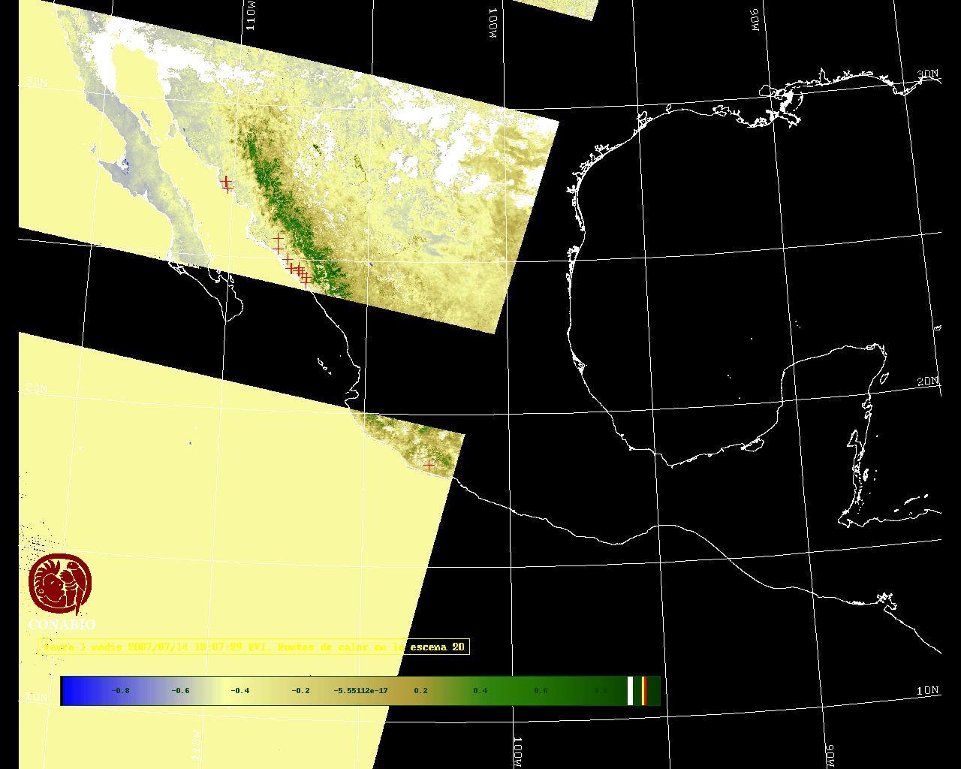Viewport: 961px width, 769px height.
Task: Click the 90W longitude label at the bottom
Action: (831, 755)
